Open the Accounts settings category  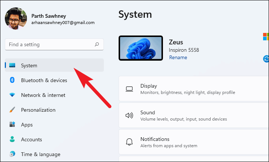54,139
